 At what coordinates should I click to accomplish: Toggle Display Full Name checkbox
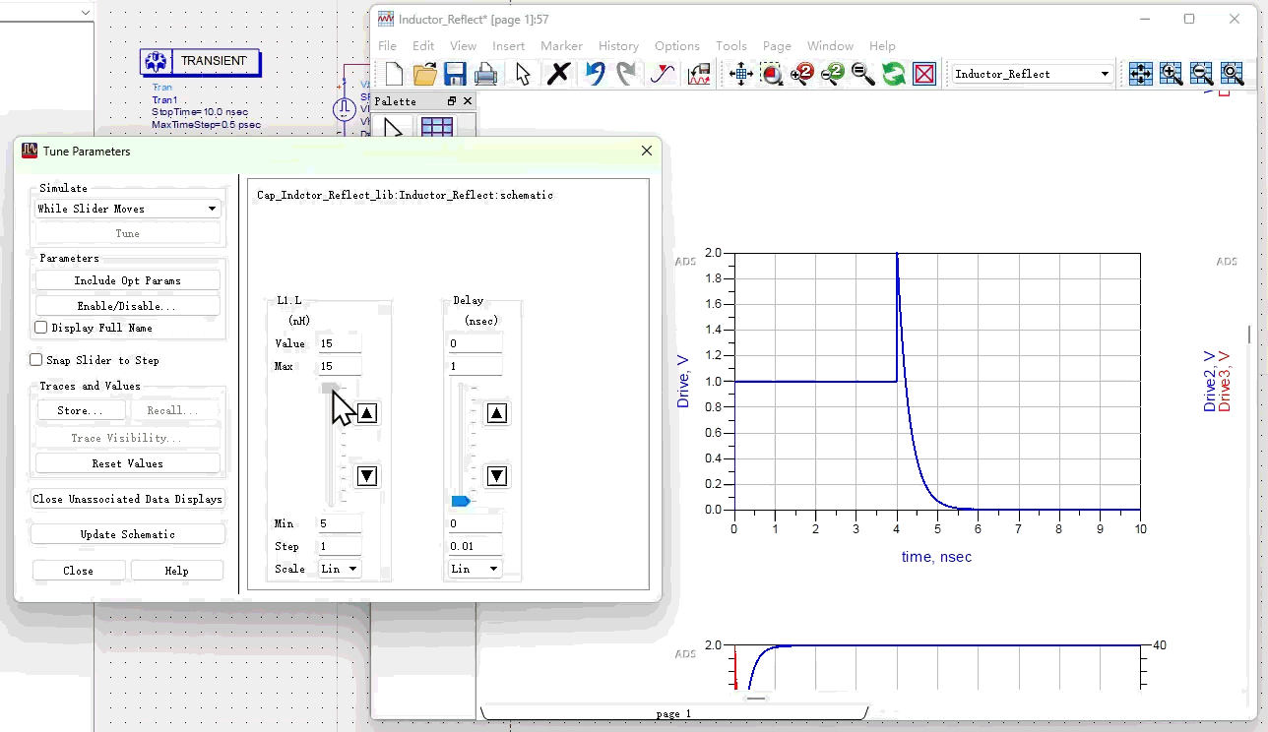pos(41,328)
